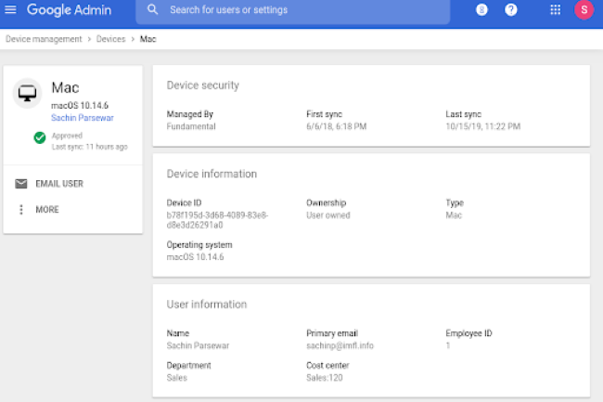Image resolution: width=603 pixels, height=402 pixels.
Task: Click the Employee ID value 1
Action: click(448, 345)
